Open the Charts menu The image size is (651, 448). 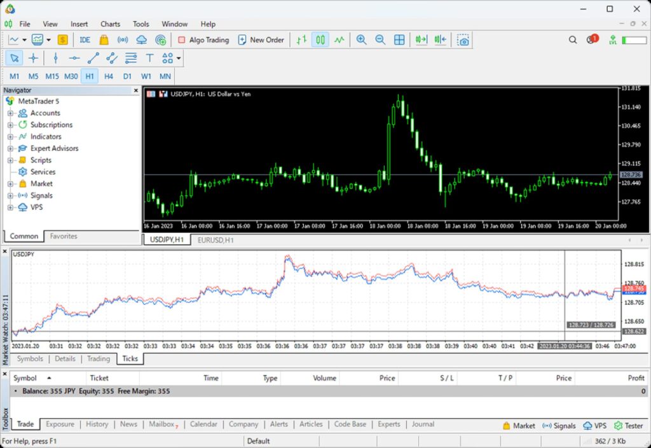(x=110, y=24)
